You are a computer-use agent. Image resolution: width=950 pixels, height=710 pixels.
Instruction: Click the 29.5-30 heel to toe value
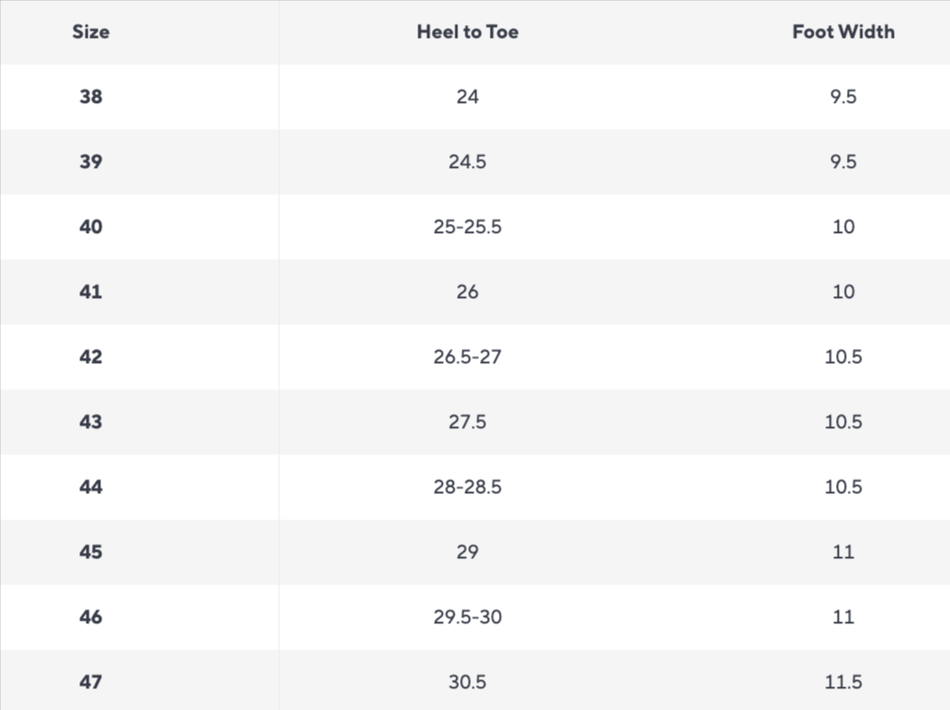coord(467,617)
